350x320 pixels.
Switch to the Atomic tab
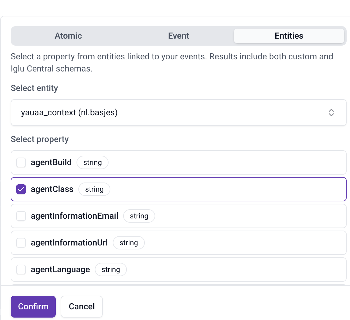(x=68, y=36)
